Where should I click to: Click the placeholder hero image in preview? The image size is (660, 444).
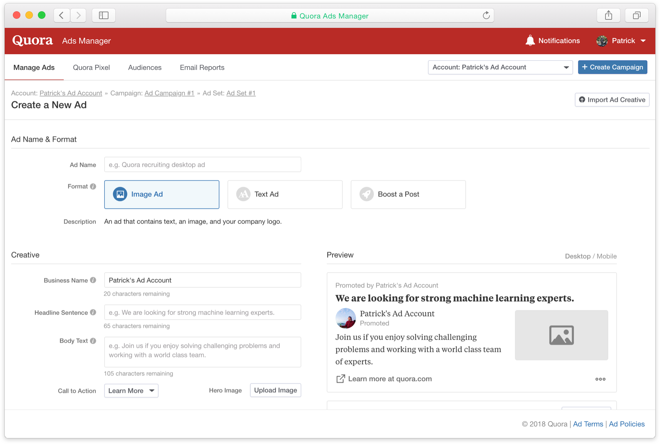click(x=561, y=335)
